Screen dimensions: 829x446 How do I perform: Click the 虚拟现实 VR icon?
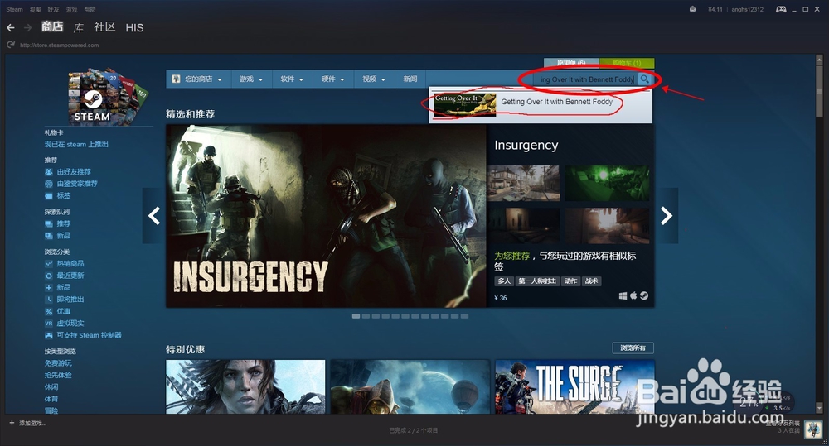pyautogui.click(x=49, y=323)
